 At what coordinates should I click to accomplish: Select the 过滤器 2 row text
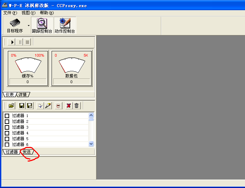pyautogui.click(x=20, y=121)
